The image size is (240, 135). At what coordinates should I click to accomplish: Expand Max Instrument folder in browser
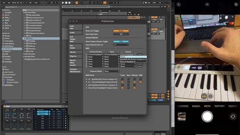[x=23, y=54]
